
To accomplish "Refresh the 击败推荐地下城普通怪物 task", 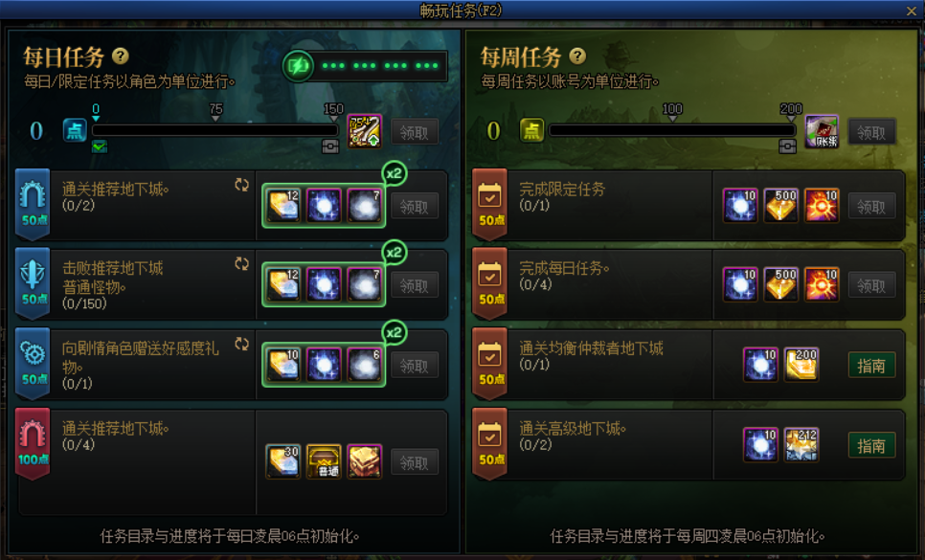I will pyautogui.click(x=241, y=264).
